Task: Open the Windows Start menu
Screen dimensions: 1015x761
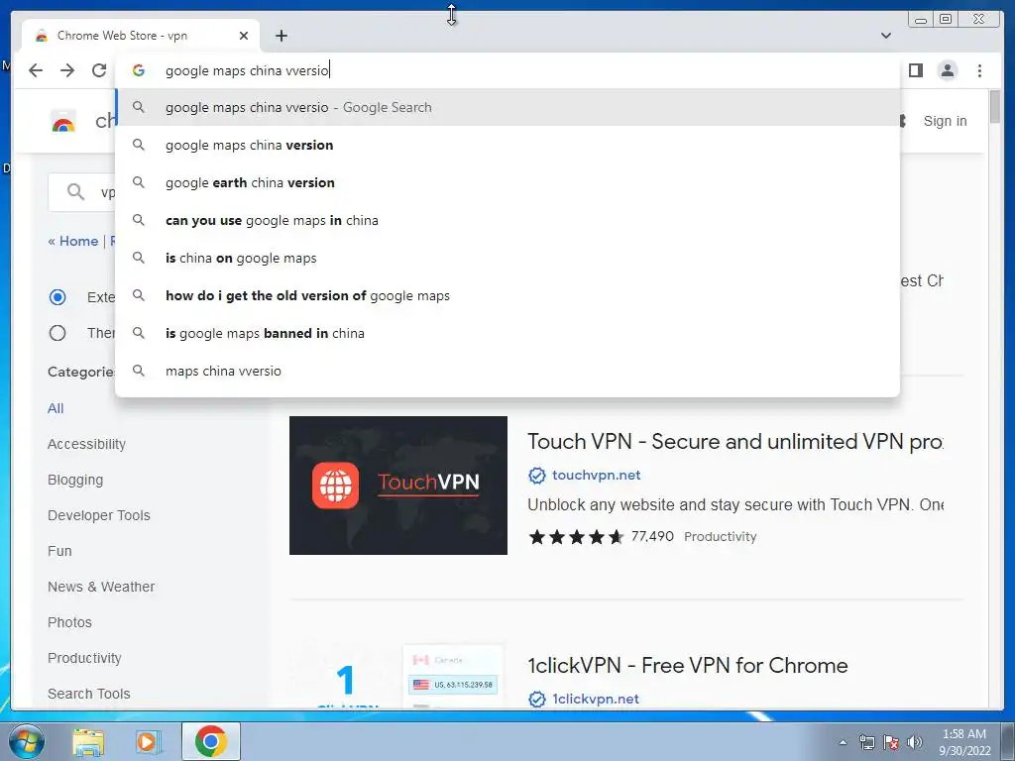Action: (x=27, y=741)
